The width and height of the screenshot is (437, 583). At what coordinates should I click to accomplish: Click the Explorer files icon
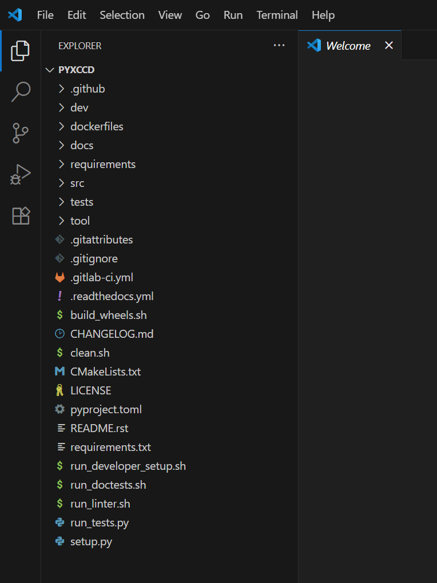[21, 51]
